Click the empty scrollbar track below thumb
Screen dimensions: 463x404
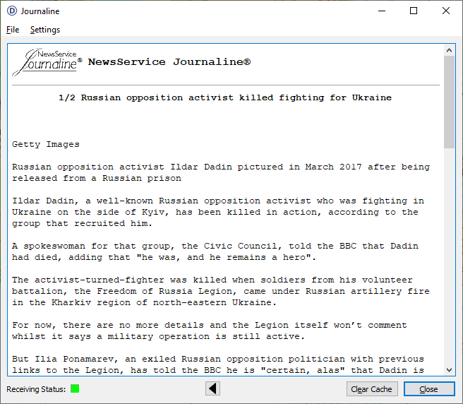(449, 261)
